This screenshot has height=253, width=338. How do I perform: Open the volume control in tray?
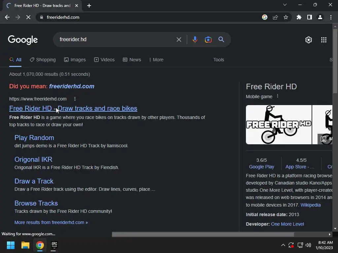click(x=308, y=245)
